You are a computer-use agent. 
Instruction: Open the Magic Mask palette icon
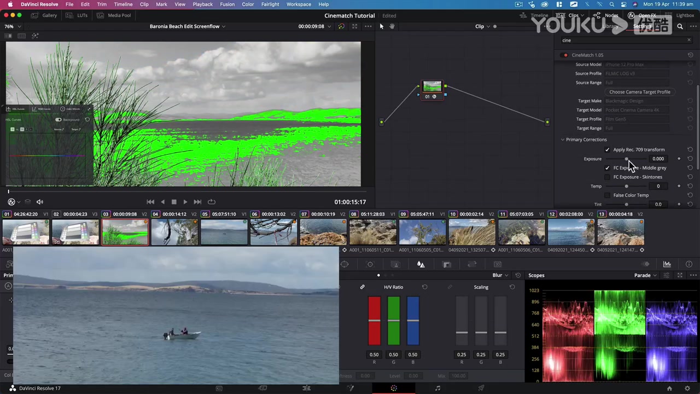point(395,264)
